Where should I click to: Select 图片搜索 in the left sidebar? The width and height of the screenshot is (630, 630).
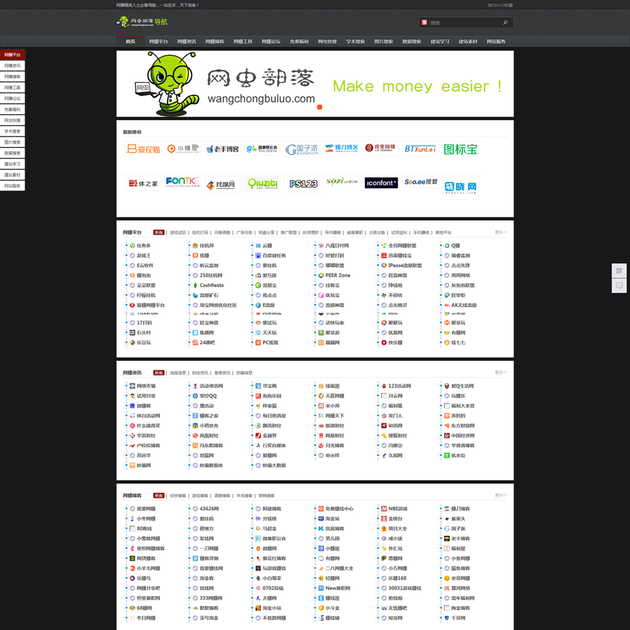point(13,142)
